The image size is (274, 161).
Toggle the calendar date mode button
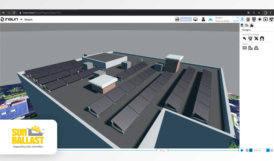pos(251,150)
